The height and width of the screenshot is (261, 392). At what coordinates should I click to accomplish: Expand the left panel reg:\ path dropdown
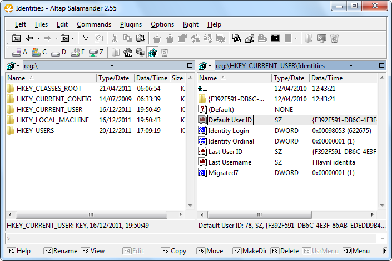(x=112, y=66)
